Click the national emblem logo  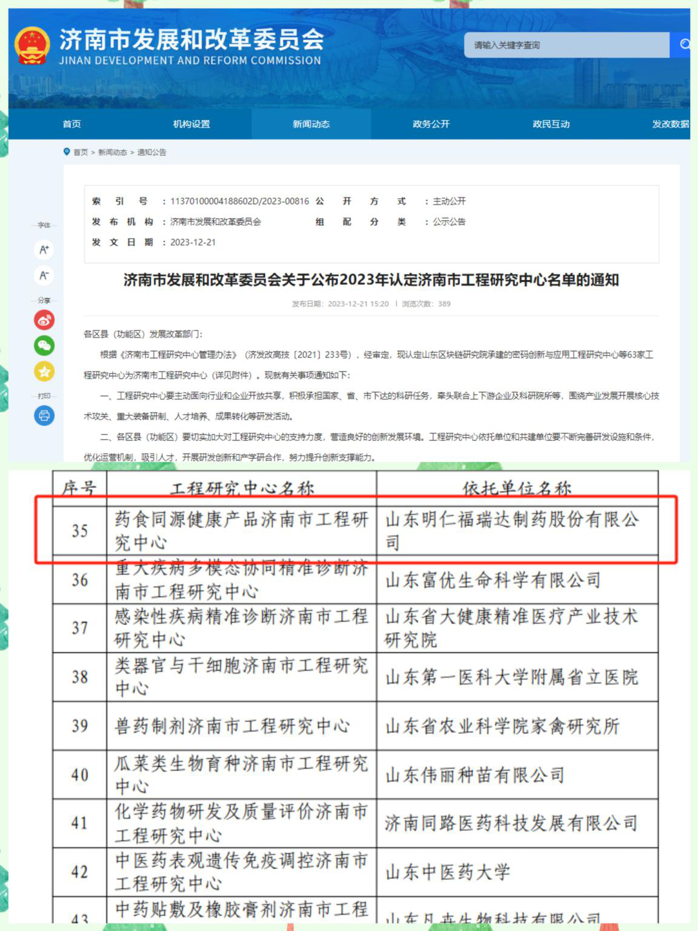pos(32,45)
